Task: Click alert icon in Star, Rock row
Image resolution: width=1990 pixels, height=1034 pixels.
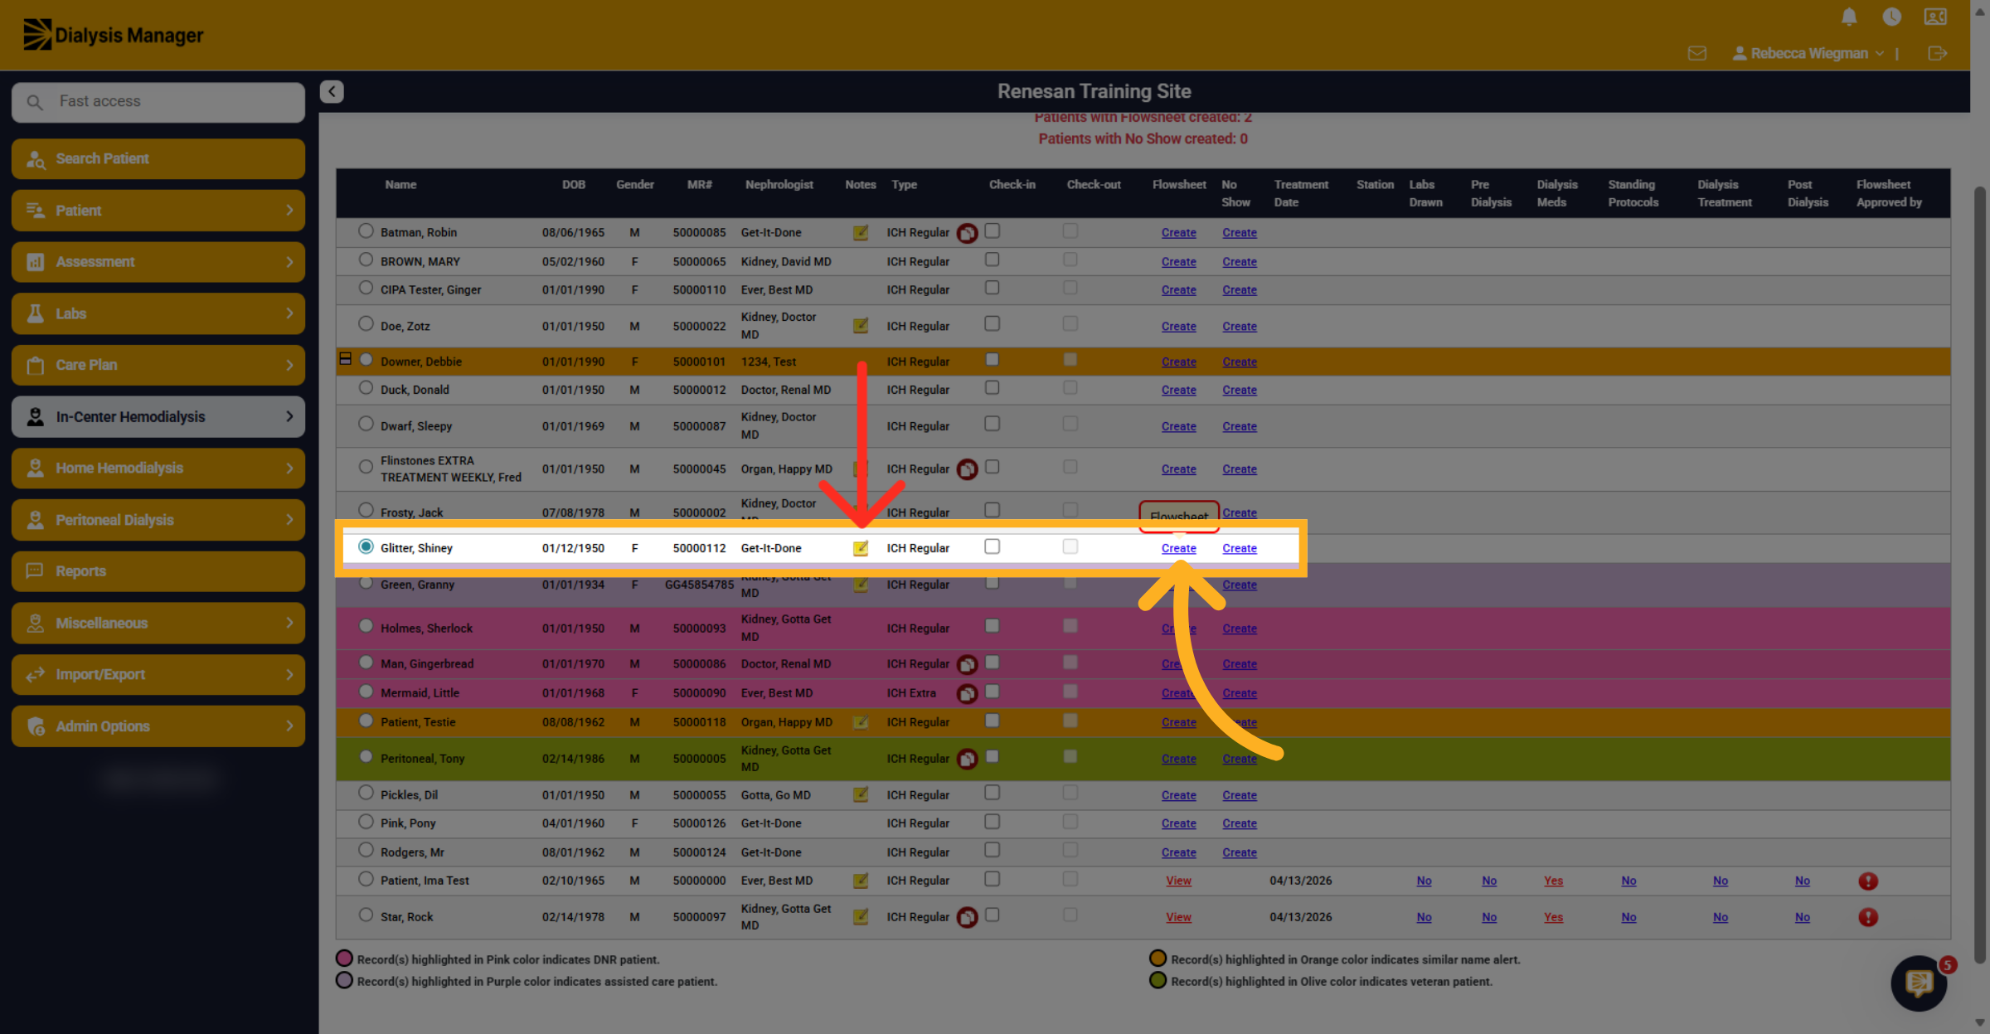Action: pyautogui.click(x=1867, y=917)
